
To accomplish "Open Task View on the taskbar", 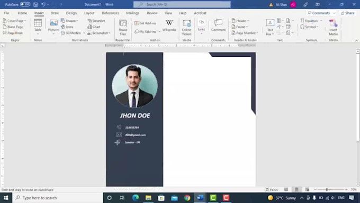I will point(122,198).
